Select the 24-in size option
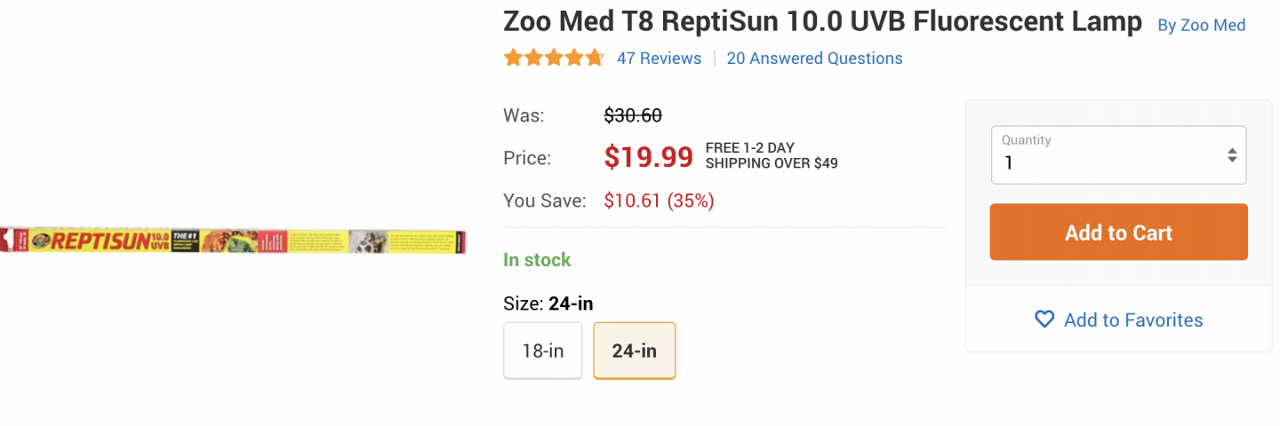 click(x=634, y=351)
